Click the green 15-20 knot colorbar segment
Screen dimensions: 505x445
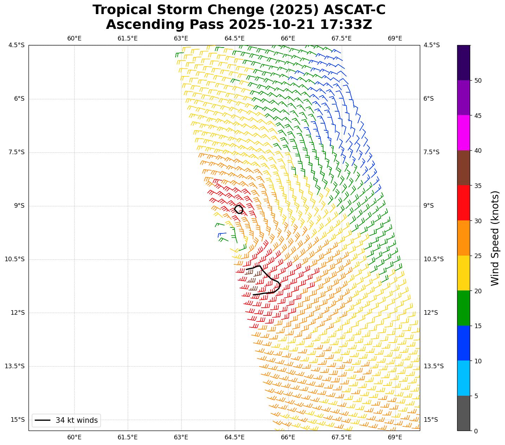[x=463, y=308]
